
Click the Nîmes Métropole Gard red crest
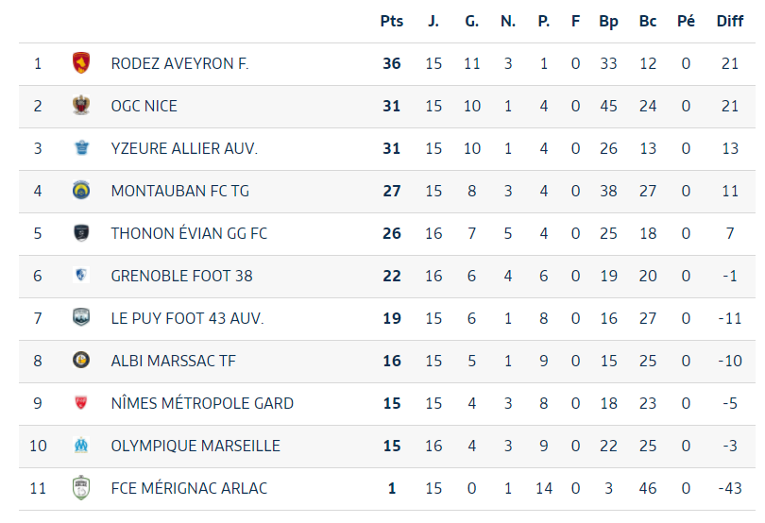[x=81, y=402]
